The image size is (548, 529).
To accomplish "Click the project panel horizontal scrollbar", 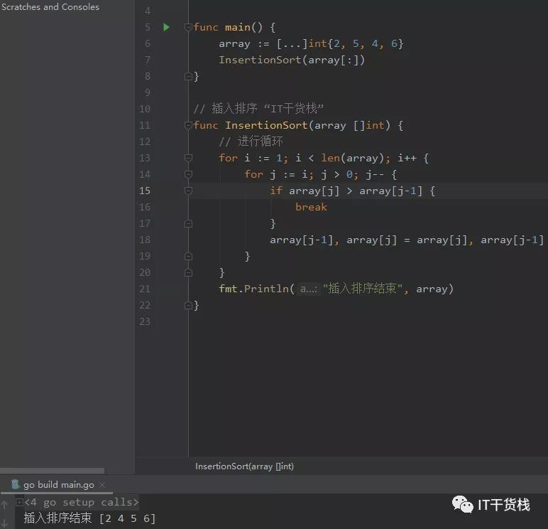I will (52, 471).
